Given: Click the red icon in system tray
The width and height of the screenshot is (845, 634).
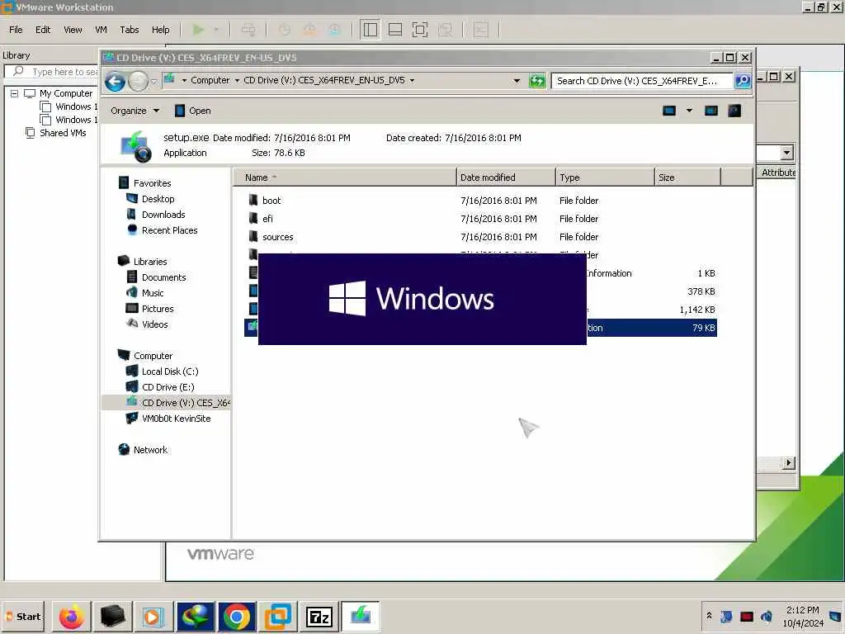Looking at the screenshot, I should click(x=746, y=617).
